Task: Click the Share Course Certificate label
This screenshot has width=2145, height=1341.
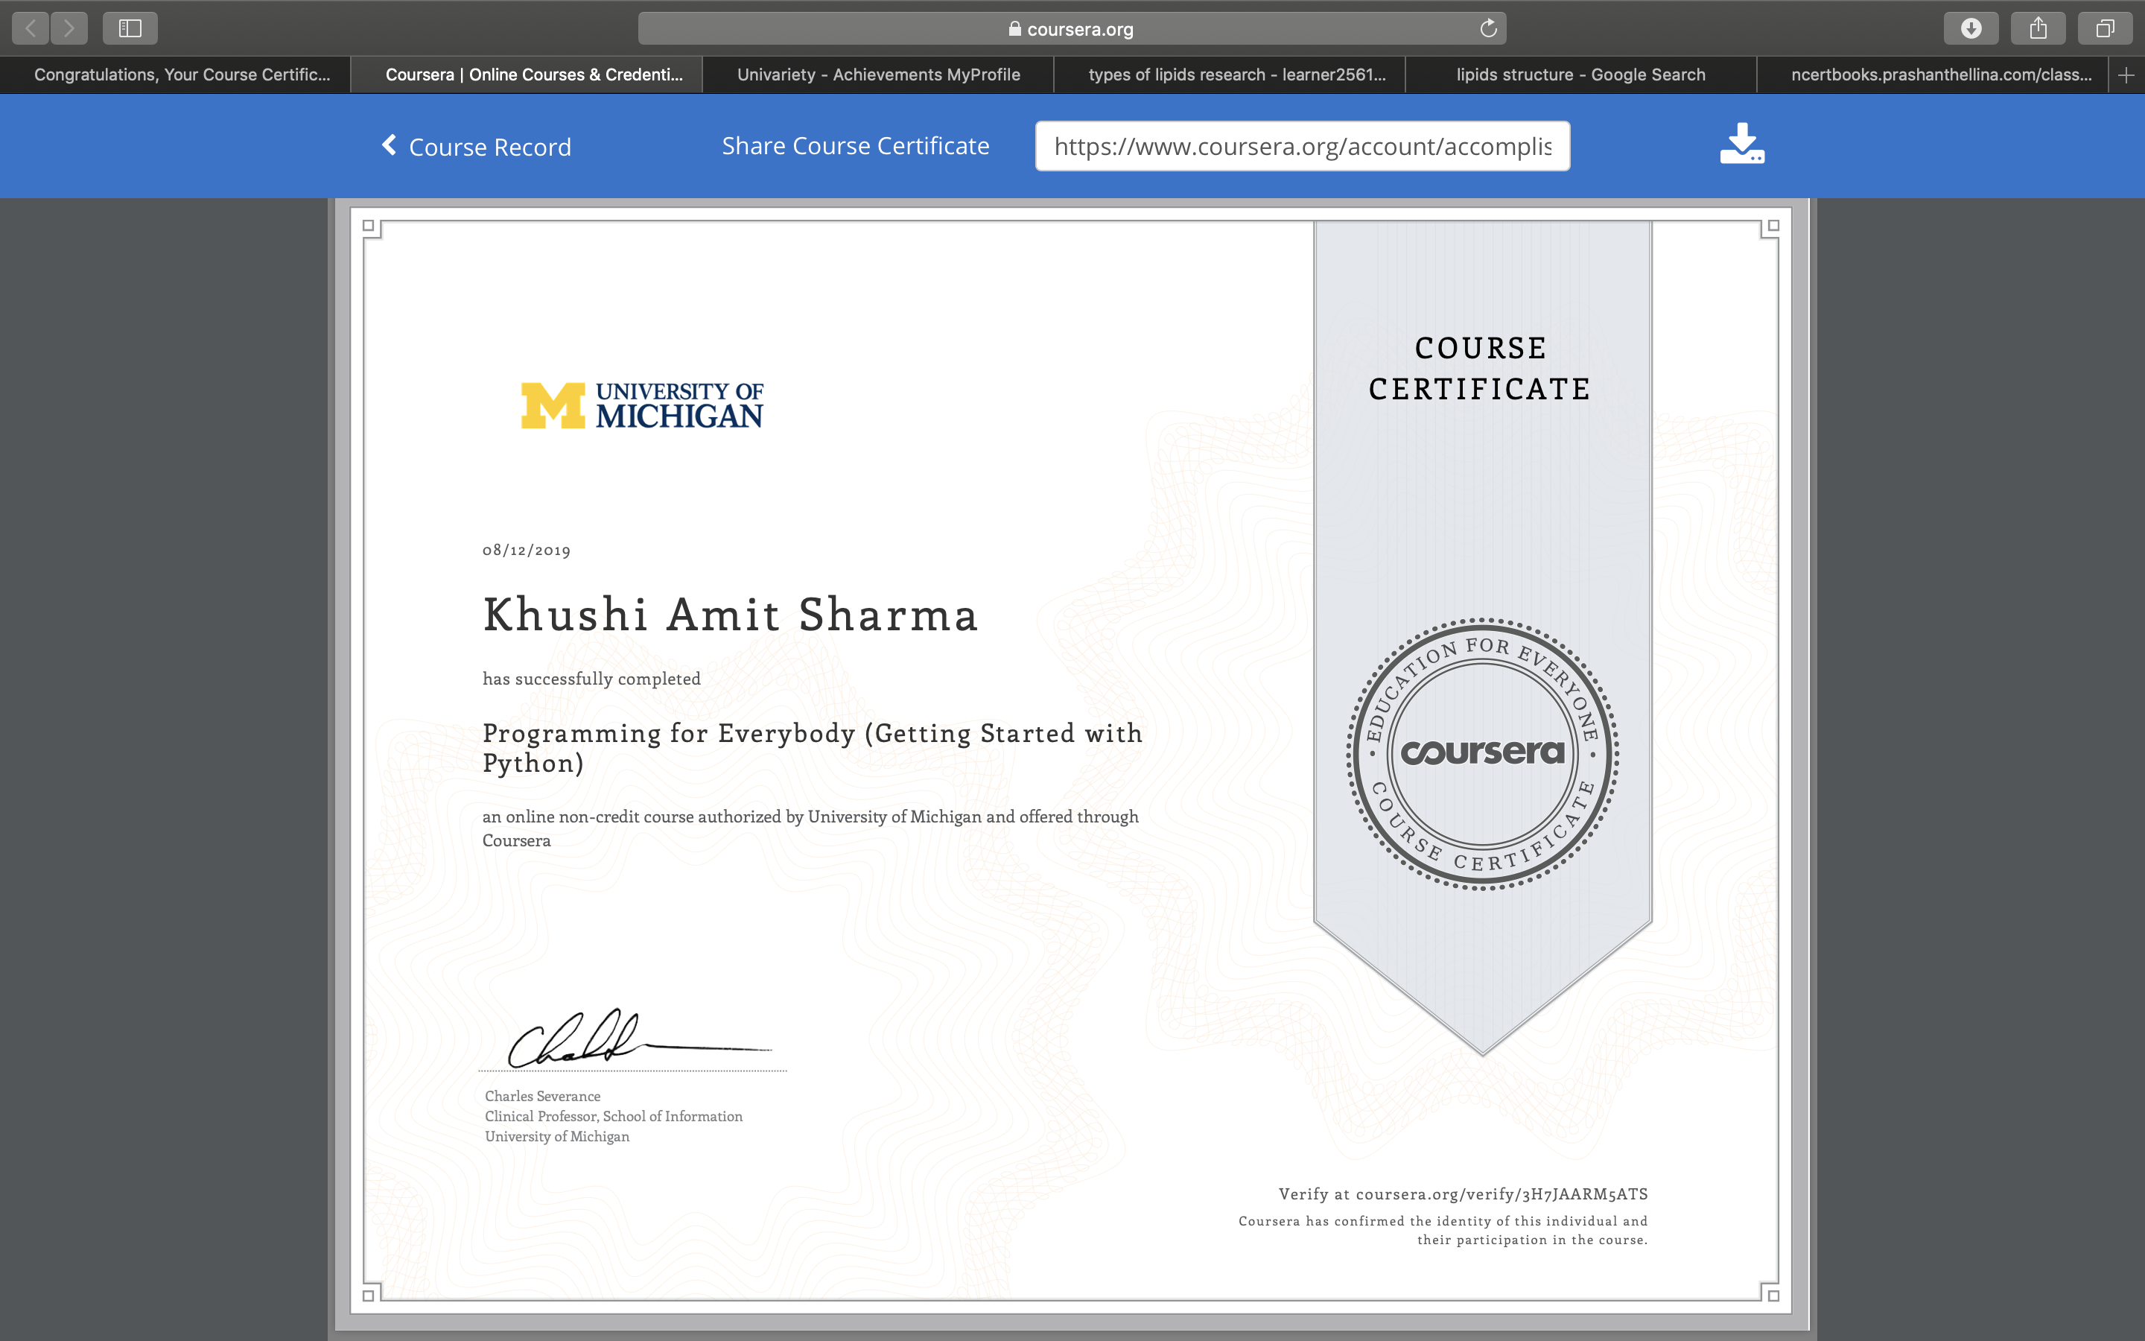Action: [855, 145]
